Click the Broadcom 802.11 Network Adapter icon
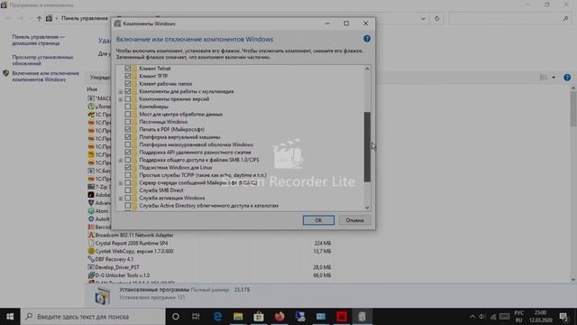577x325 pixels. point(91,235)
